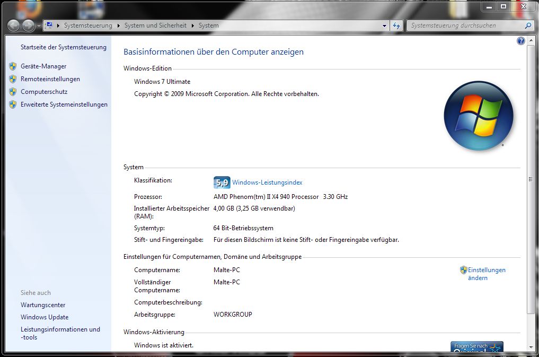This screenshot has height=357, width=539.
Task: Open the address bar history dropdown
Action: click(384, 26)
